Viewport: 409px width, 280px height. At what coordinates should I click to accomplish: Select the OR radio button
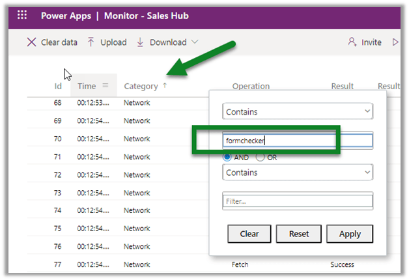261,157
